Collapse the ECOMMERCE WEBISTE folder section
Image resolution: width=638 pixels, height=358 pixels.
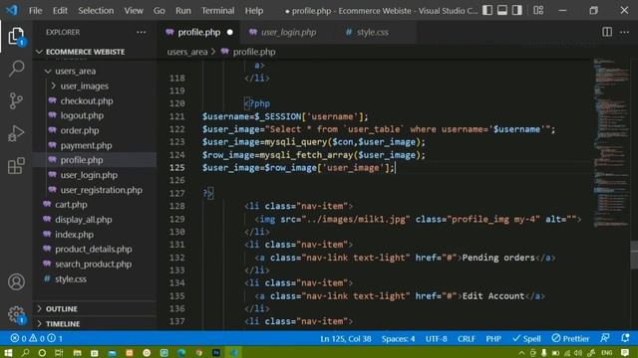coord(40,52)
